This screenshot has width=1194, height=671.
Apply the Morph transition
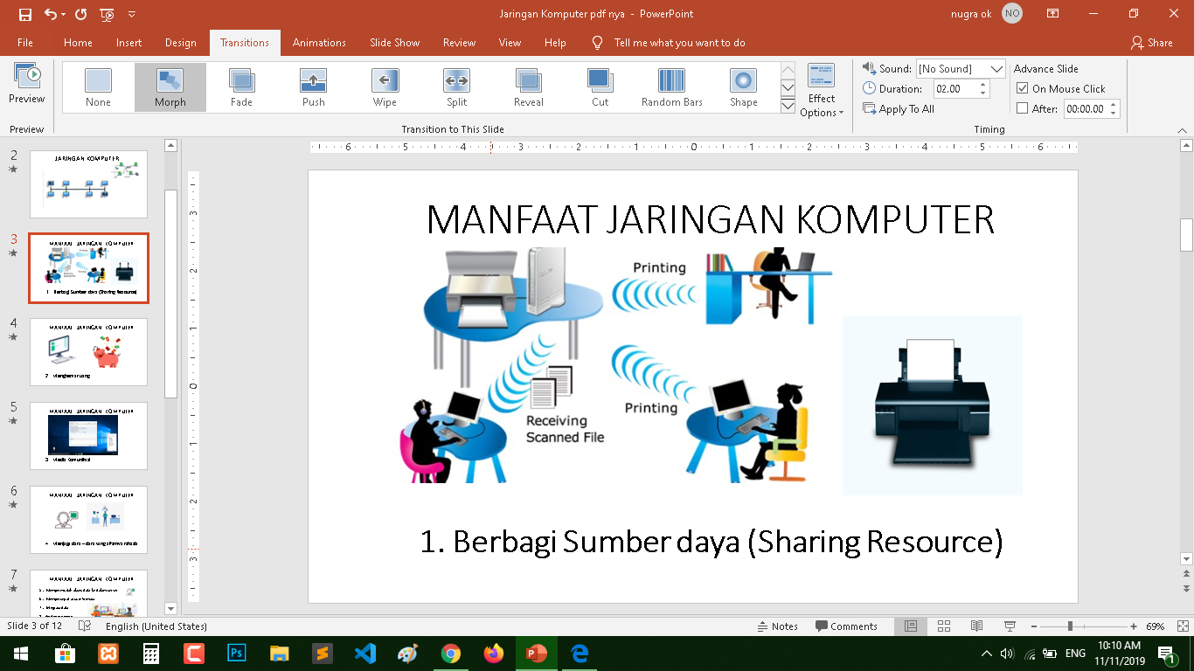point(170,85)
